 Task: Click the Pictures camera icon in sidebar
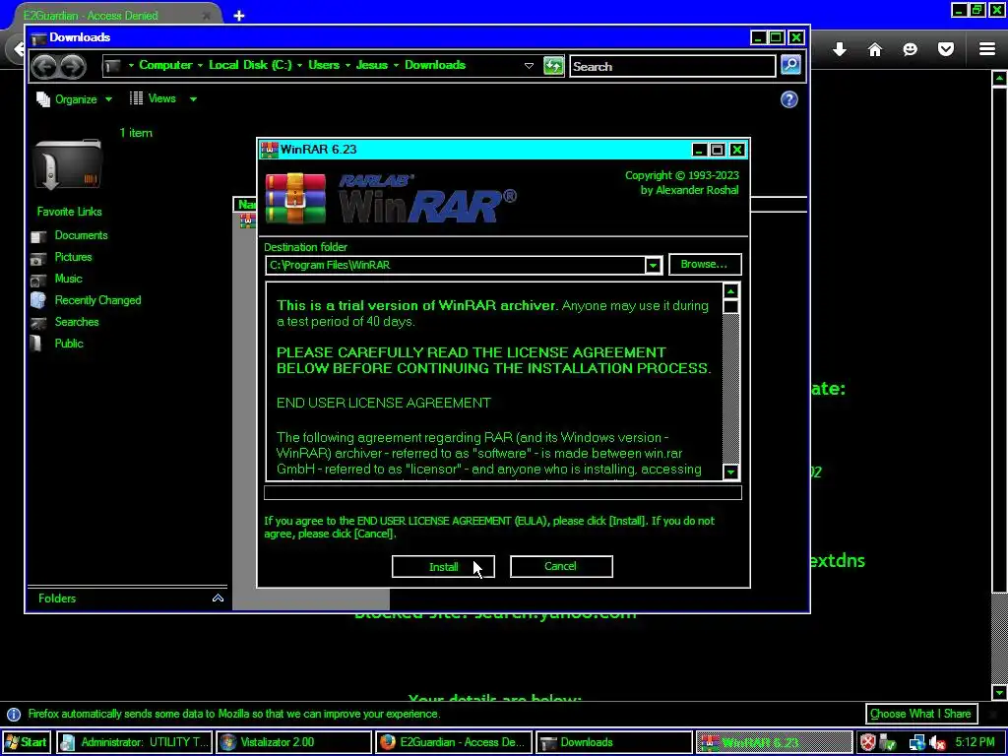point(38,259)
